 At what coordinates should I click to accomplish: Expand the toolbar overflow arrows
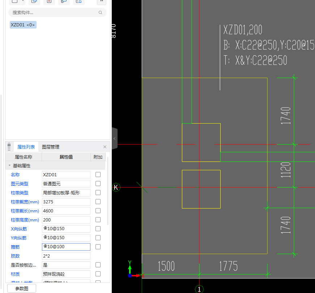[x=102, y=1]
